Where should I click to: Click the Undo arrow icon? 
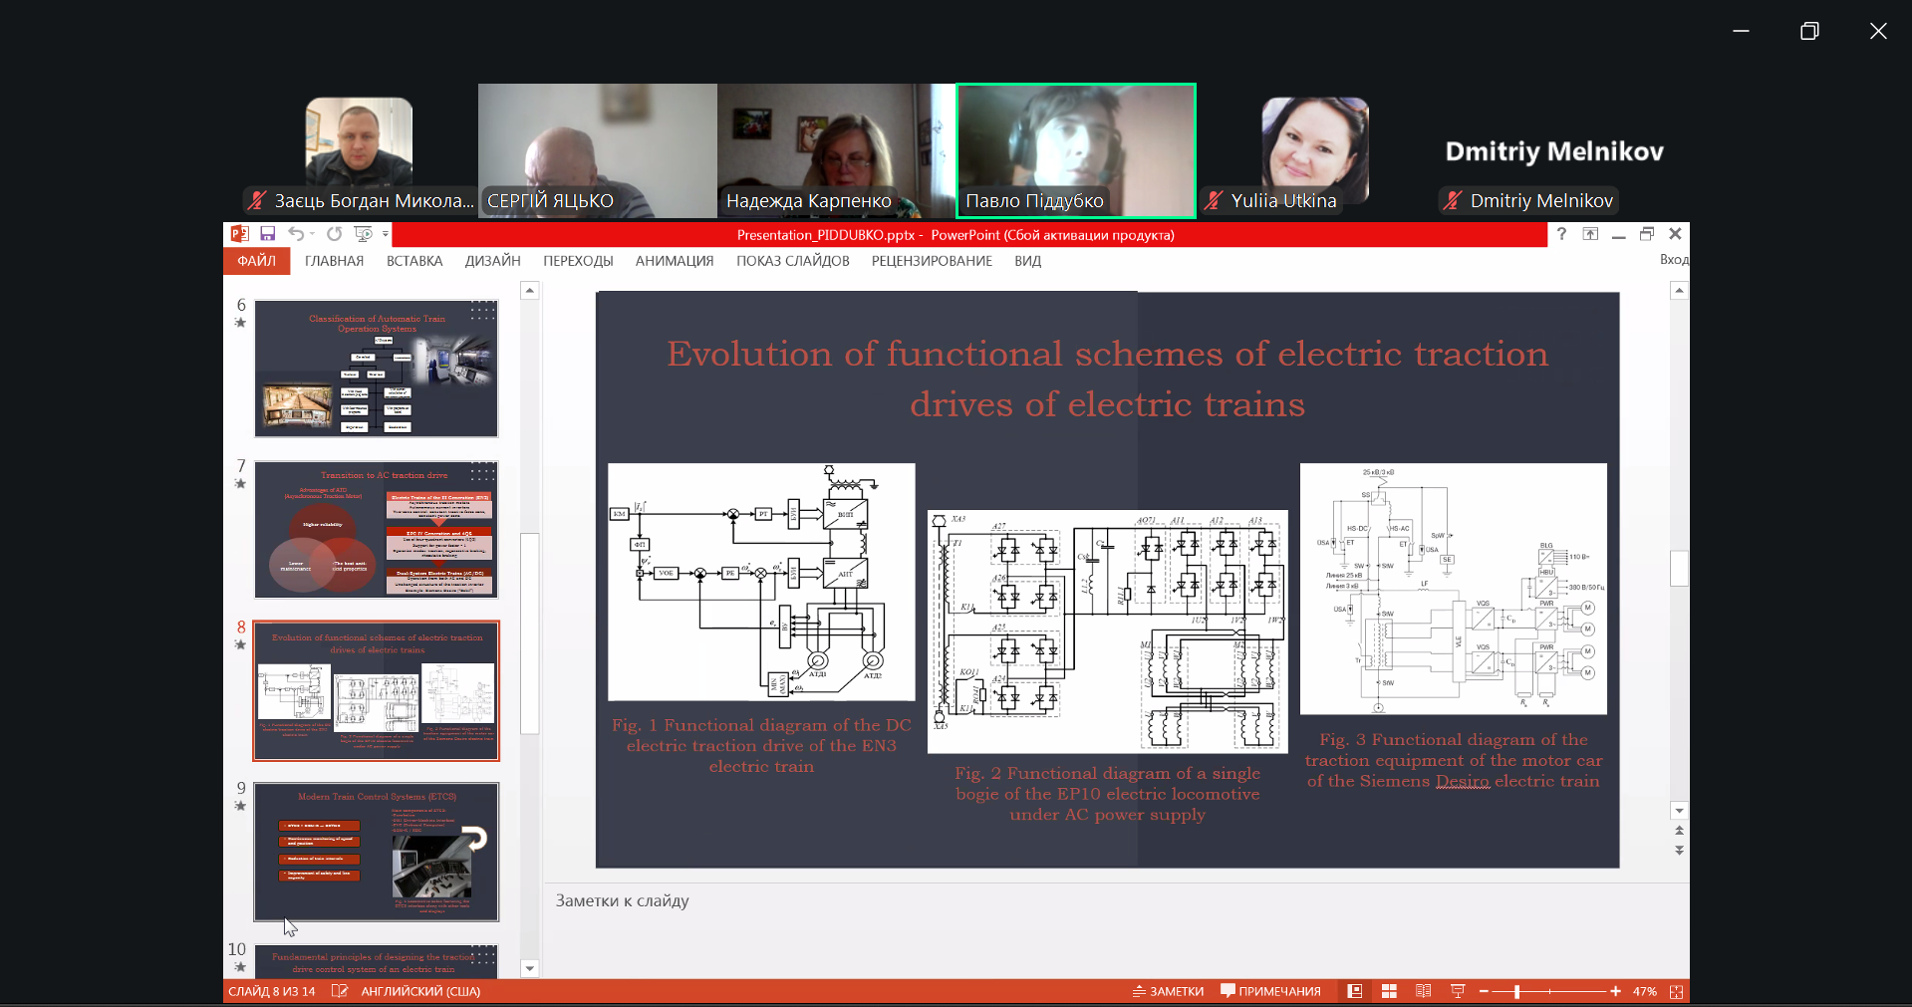(296, 234)
